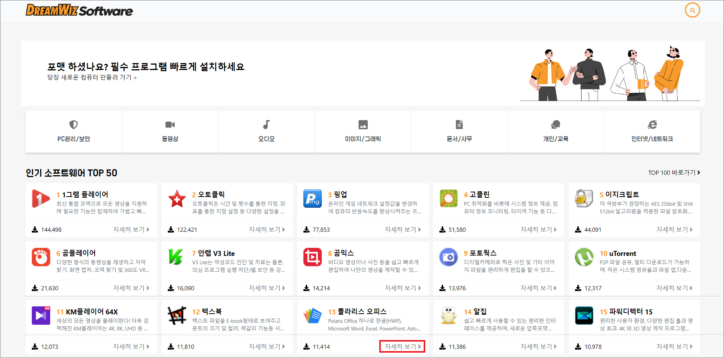Select the PC관리/보안 category tab
The height and width of the screenshot is (358, 724).
tap(74, 132)
